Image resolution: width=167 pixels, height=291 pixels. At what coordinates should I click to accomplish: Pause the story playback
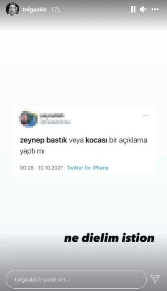(133, 9)
